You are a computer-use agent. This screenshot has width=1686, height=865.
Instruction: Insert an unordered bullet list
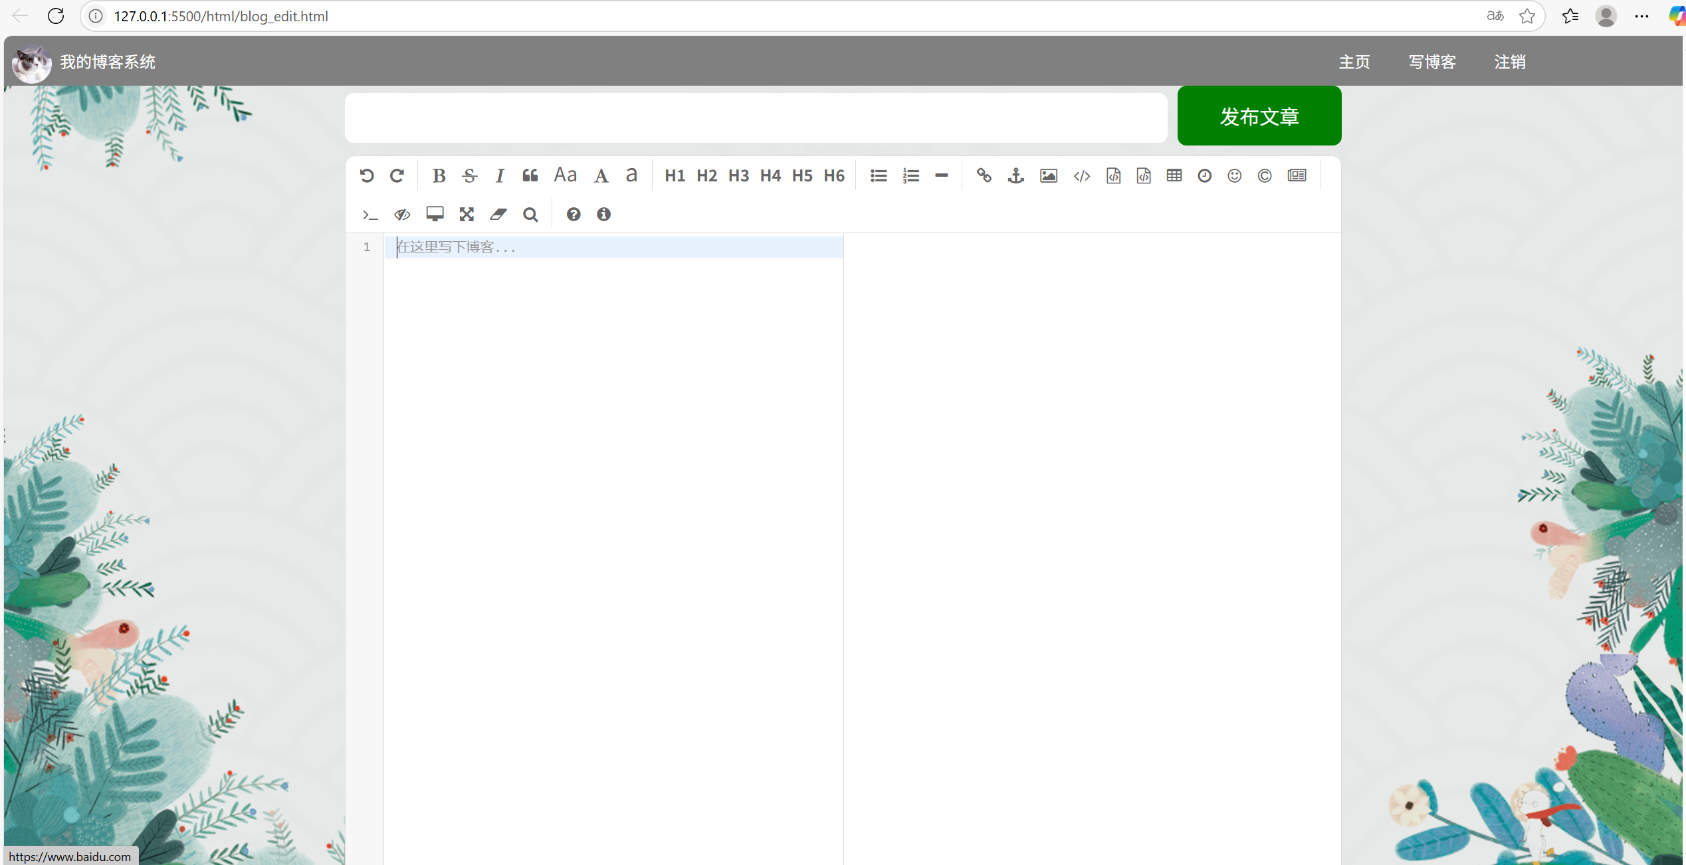click(879, 176)
